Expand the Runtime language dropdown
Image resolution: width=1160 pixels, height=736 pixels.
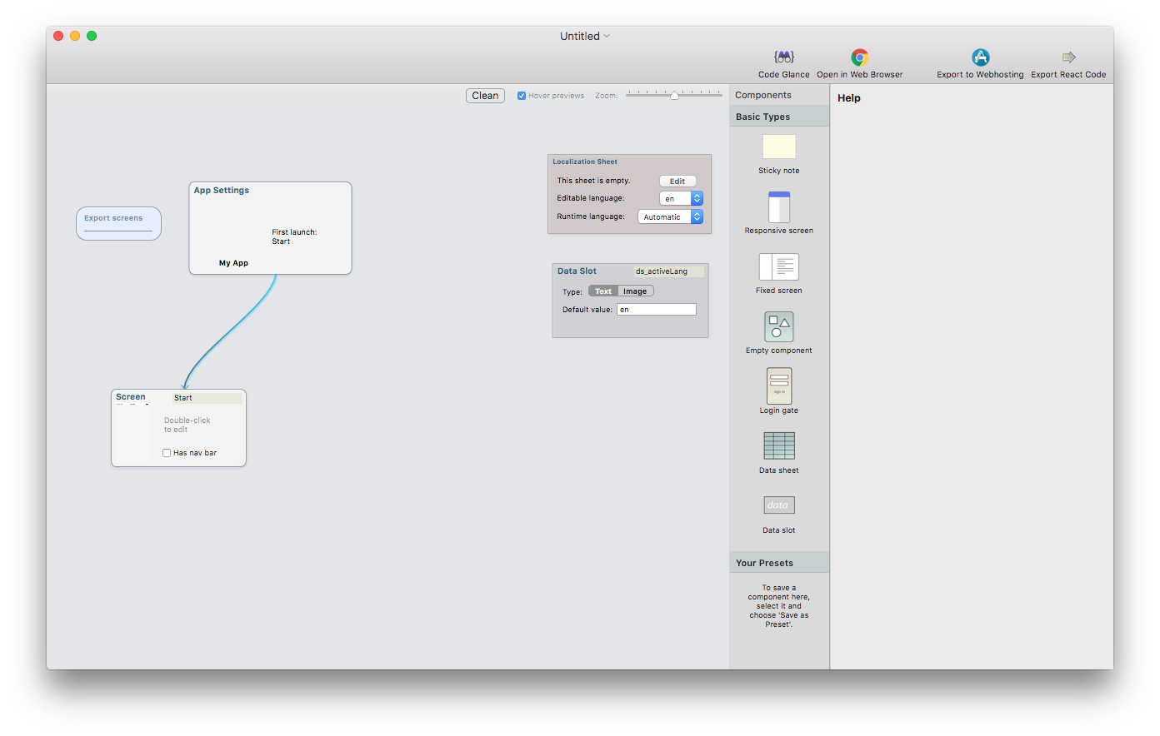[x=670, y=217]
